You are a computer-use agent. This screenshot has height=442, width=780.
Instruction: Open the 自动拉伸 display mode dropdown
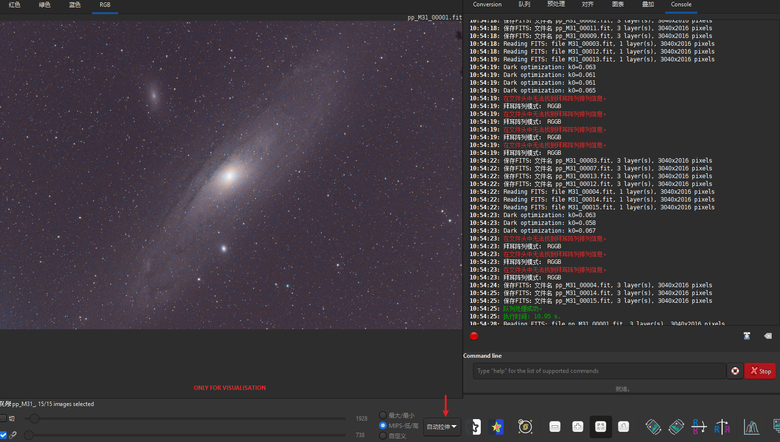click(442, 427)
